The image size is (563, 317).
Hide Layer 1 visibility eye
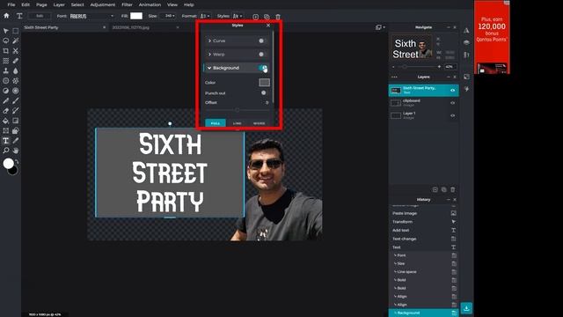pyautogui.click(x=452, y=115)
